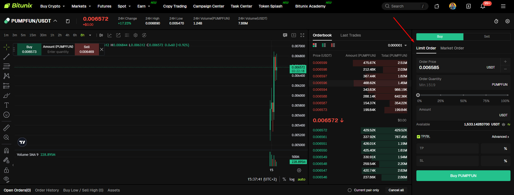
Task: Click the chart share icon
Action: (x=118, y=35)
